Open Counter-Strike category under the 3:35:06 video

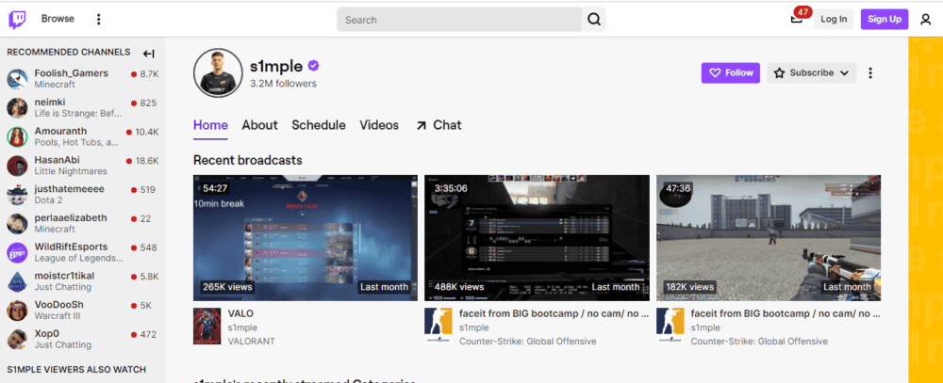pos(527,341)
